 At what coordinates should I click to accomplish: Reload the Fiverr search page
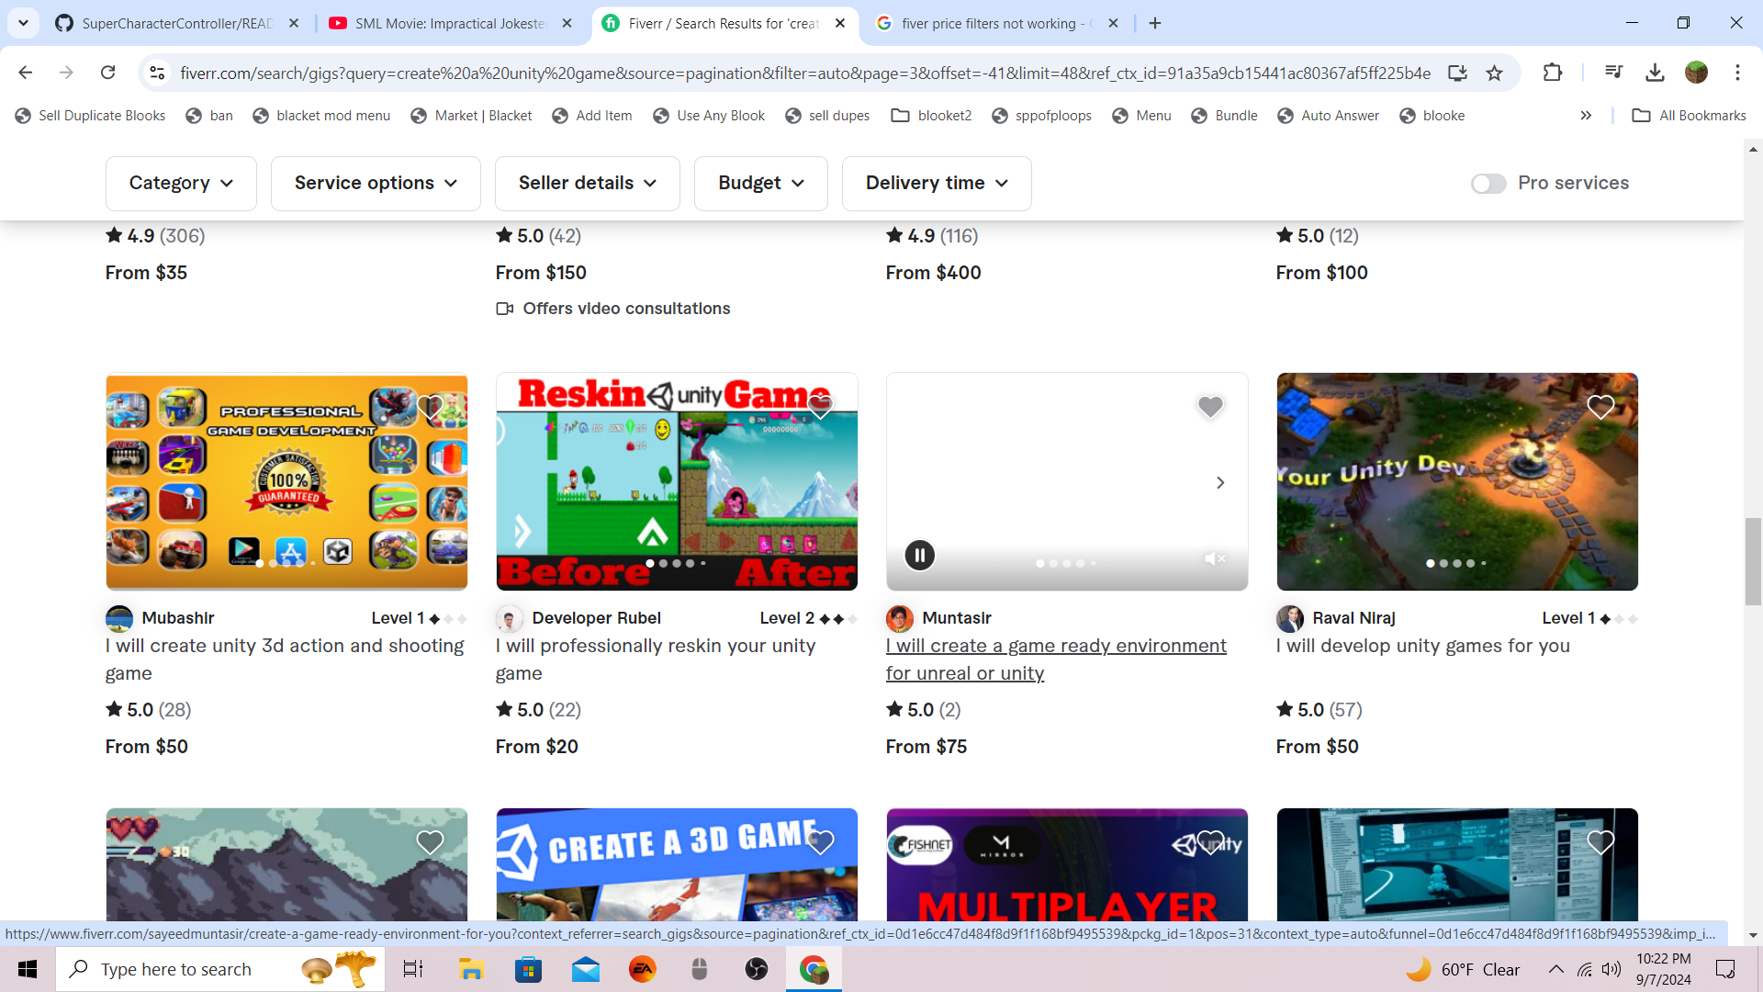click(107, 73)
